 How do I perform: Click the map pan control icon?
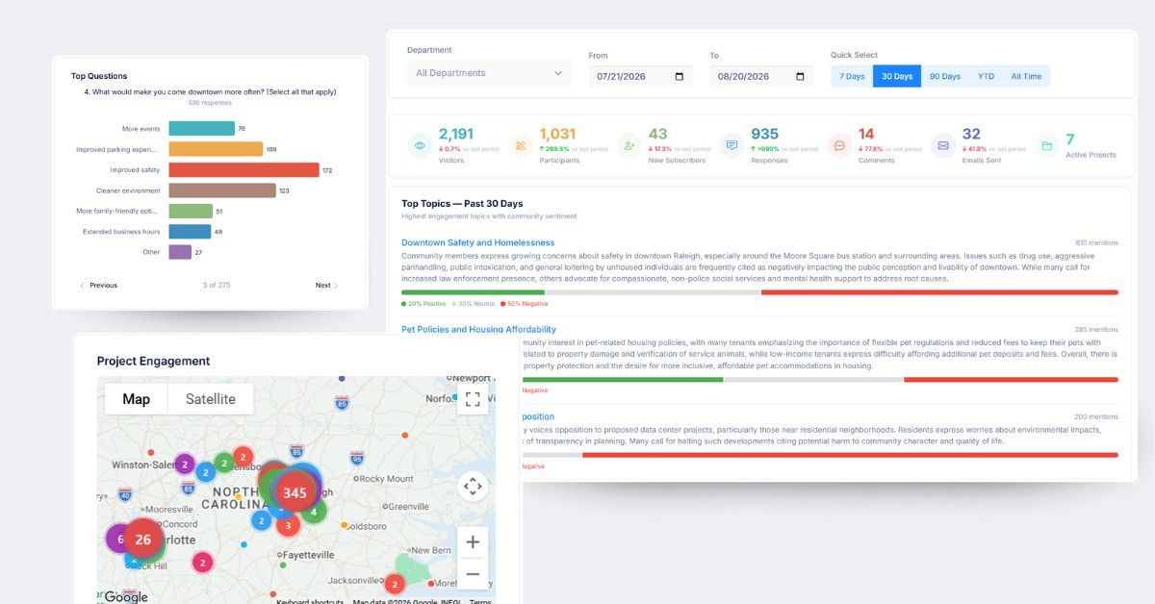[x=473, y=487]
